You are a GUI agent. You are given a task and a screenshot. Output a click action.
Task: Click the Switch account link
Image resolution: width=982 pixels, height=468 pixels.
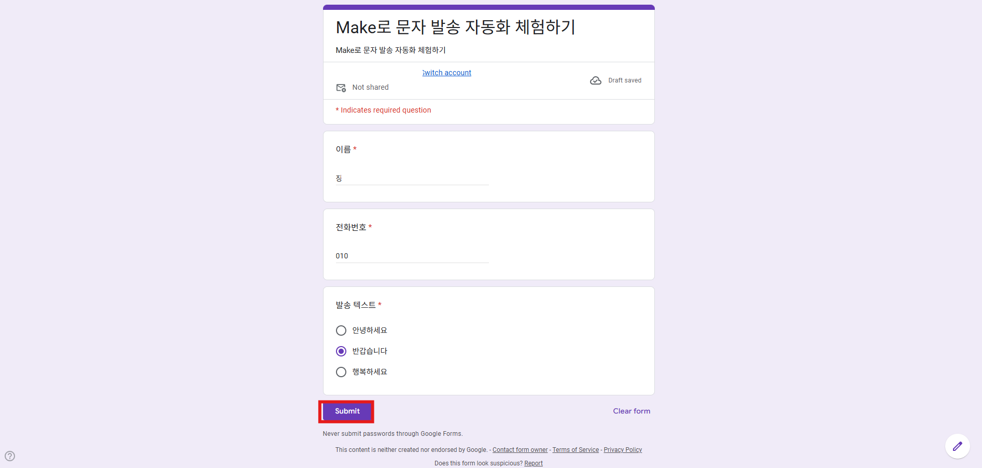pyautogui.click(x=446, y=73)
